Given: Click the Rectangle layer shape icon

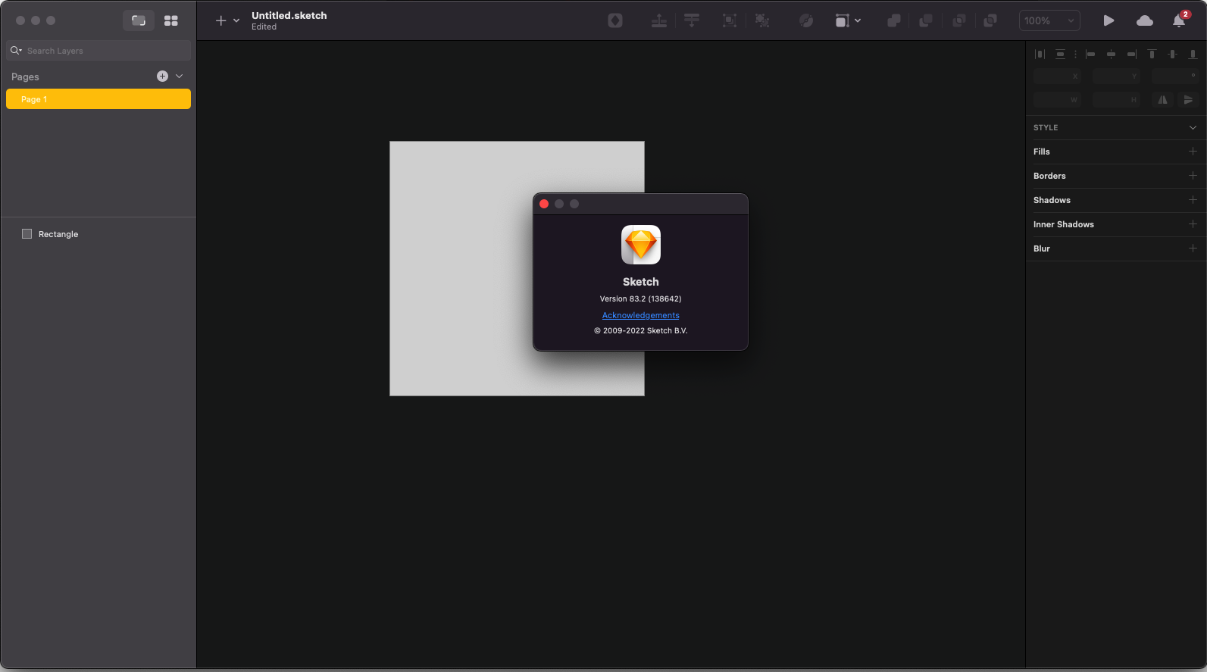Looking at the screenshot, I should pos(27,234).
